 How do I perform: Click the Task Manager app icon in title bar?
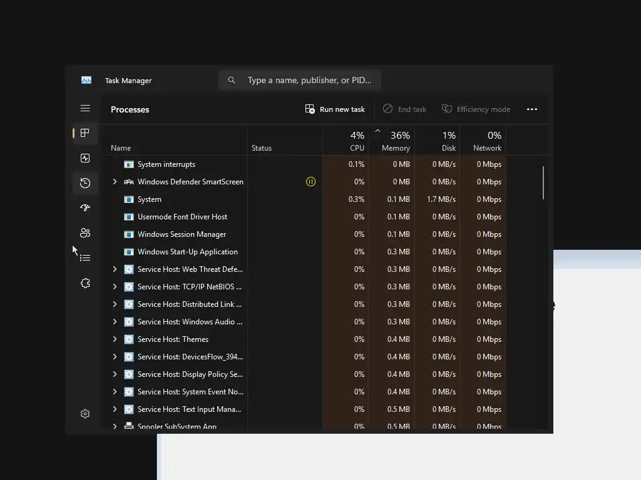[x=86, y=80]
